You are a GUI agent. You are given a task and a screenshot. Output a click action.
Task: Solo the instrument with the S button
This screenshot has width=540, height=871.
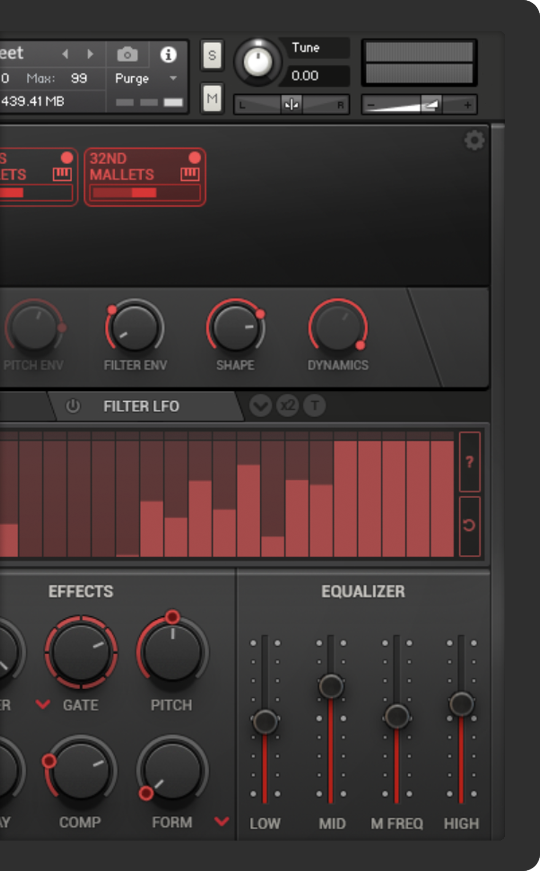tap(212, 56)
